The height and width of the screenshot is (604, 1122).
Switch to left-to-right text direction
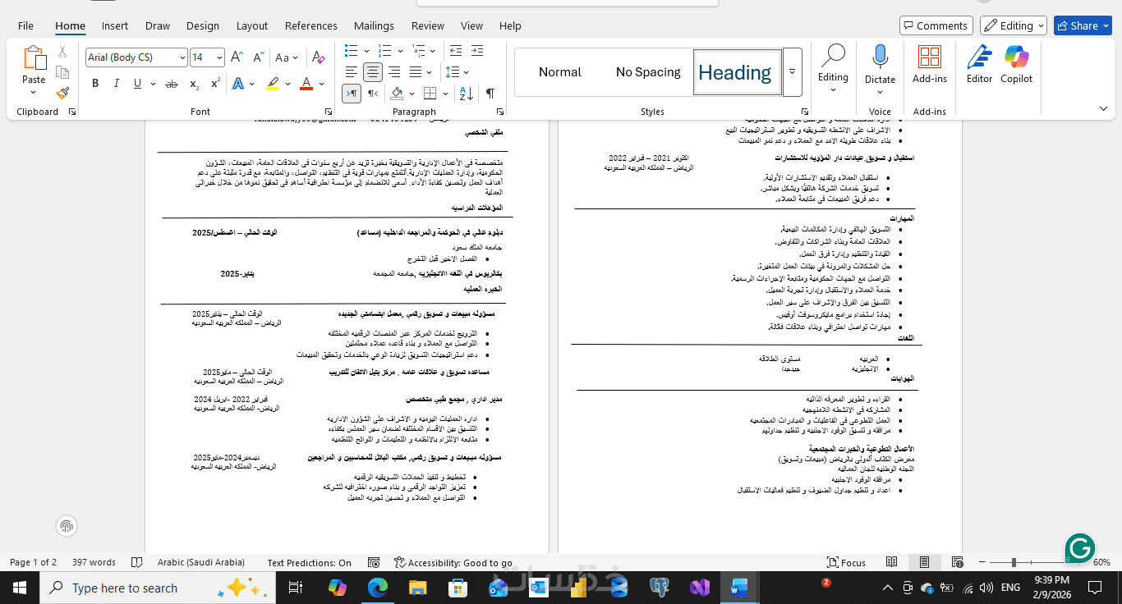352,94
